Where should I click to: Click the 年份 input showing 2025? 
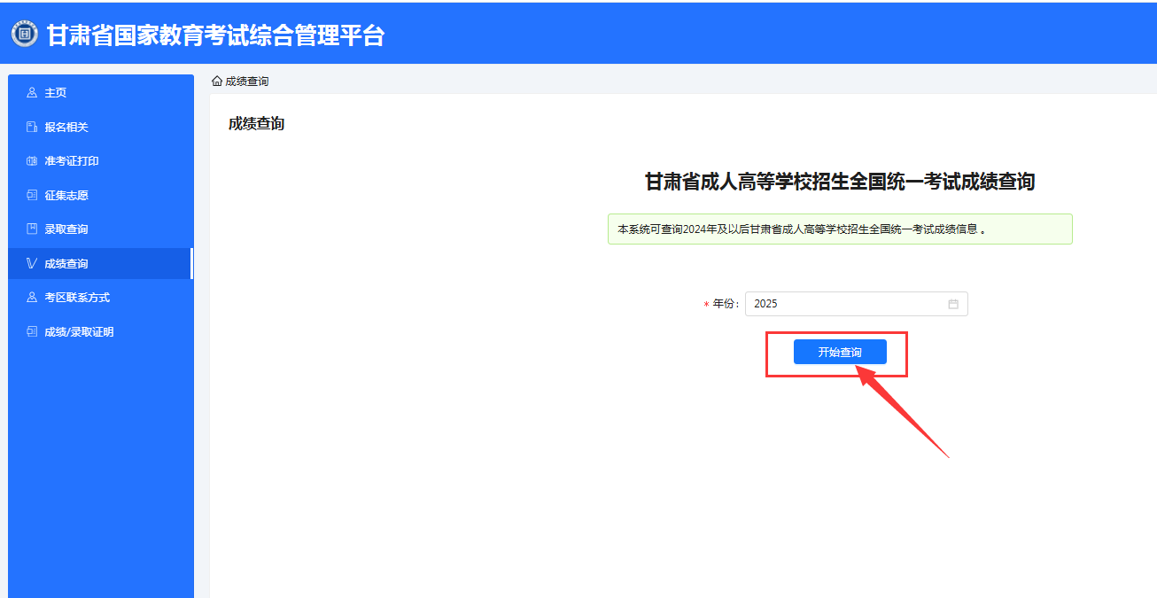[x=846, y=304]
